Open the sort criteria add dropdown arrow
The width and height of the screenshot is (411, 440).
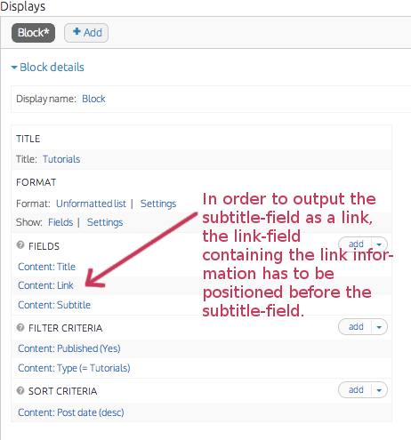[379, 390]
